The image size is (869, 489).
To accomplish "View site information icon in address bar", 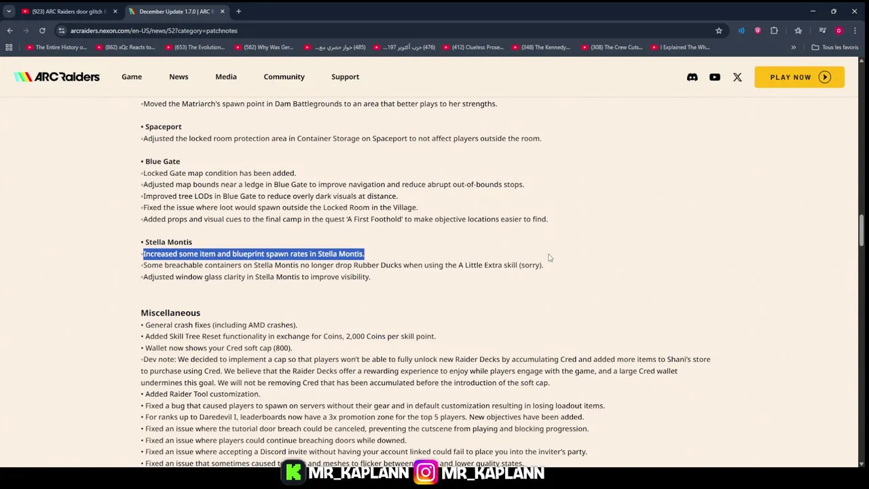I will tap(61, 31).
